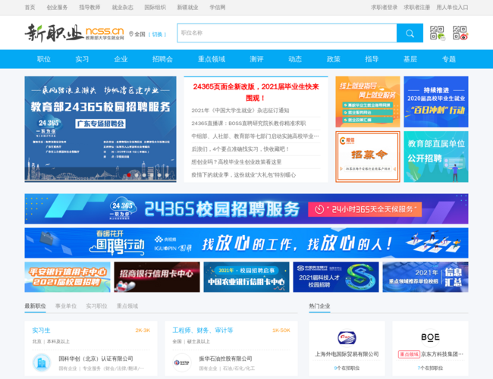Screen dimensions: 493x379
Task: Select the 最新职位 tab
Action: pyautogui.click(x=35, y=305)
